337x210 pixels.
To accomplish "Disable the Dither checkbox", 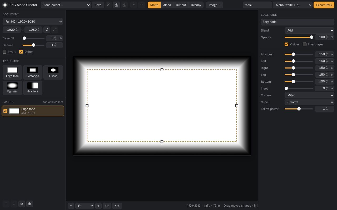I will point(21,52).
